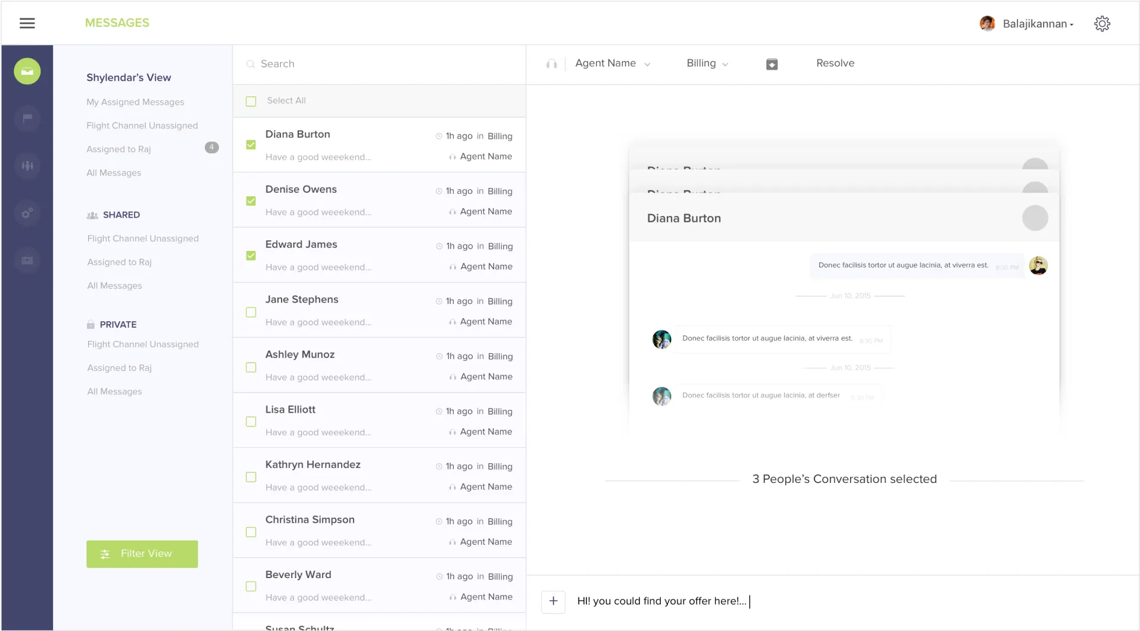1140x631 pixels.
Task: Select the green inbox sidebar icon
Action: [27, 71]
